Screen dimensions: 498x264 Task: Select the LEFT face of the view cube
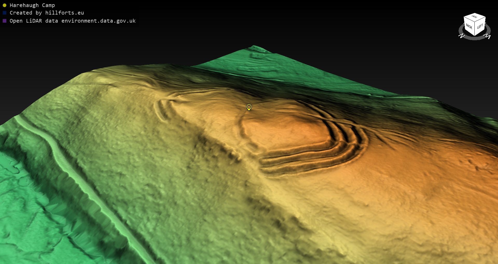(480, 26)
